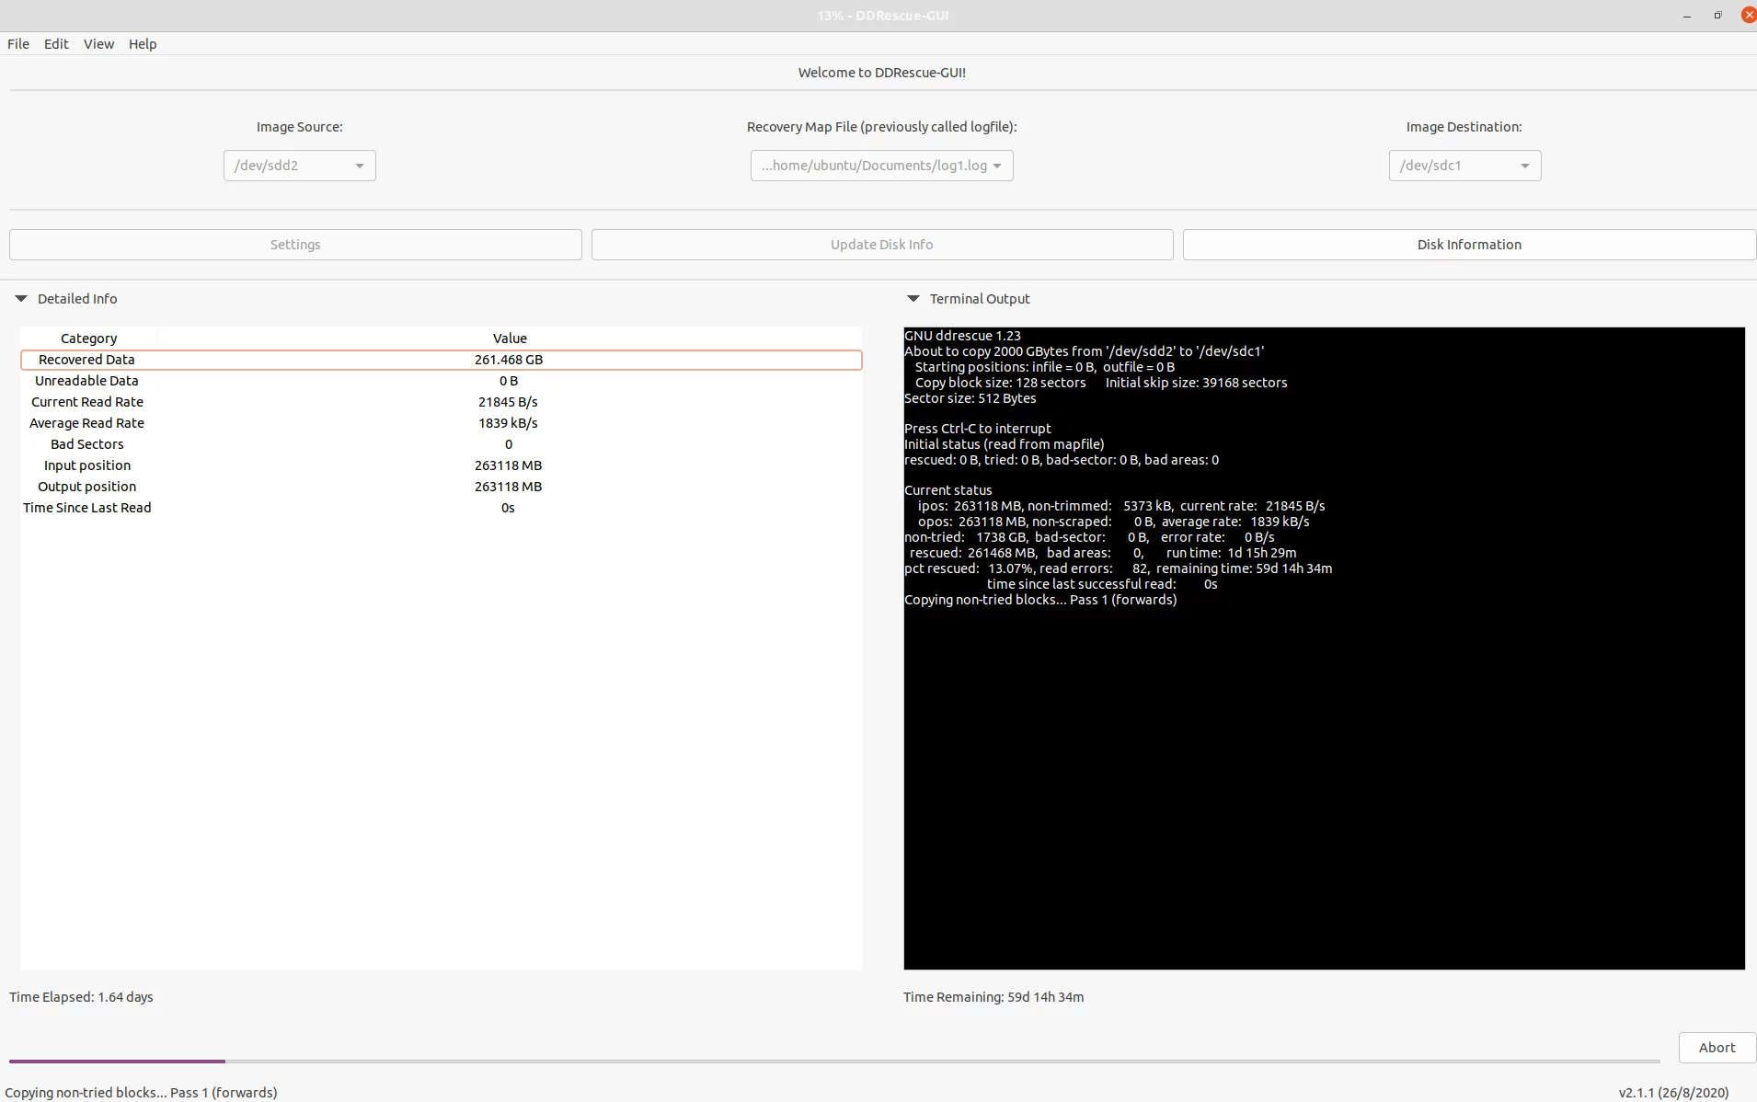Open the View menu
1757x1102 pixels.
98,44
